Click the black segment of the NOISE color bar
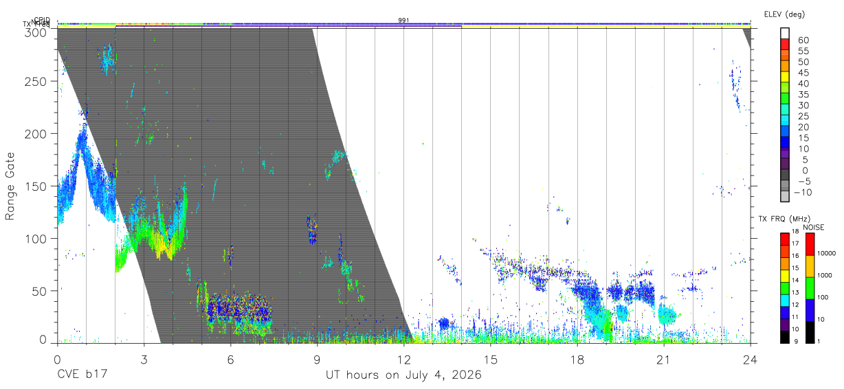 [809, 332]
